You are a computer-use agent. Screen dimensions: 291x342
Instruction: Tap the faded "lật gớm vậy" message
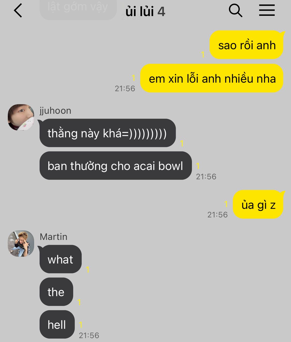pyautogui.click(x=78, y=9)
